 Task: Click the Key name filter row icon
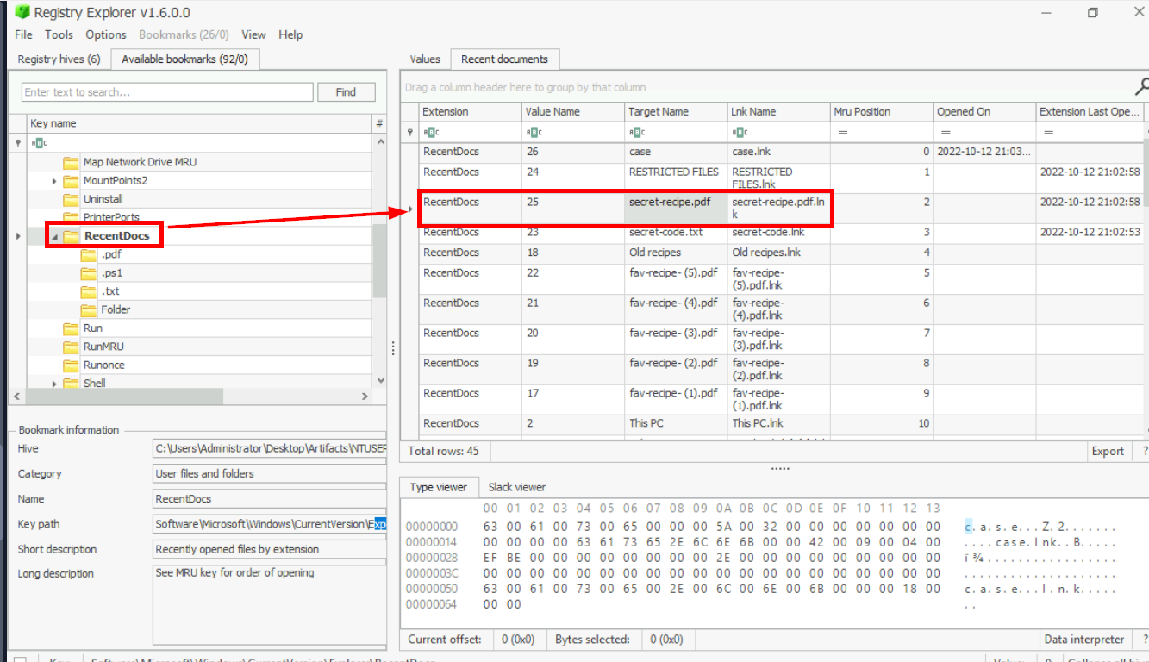[37, 143]
